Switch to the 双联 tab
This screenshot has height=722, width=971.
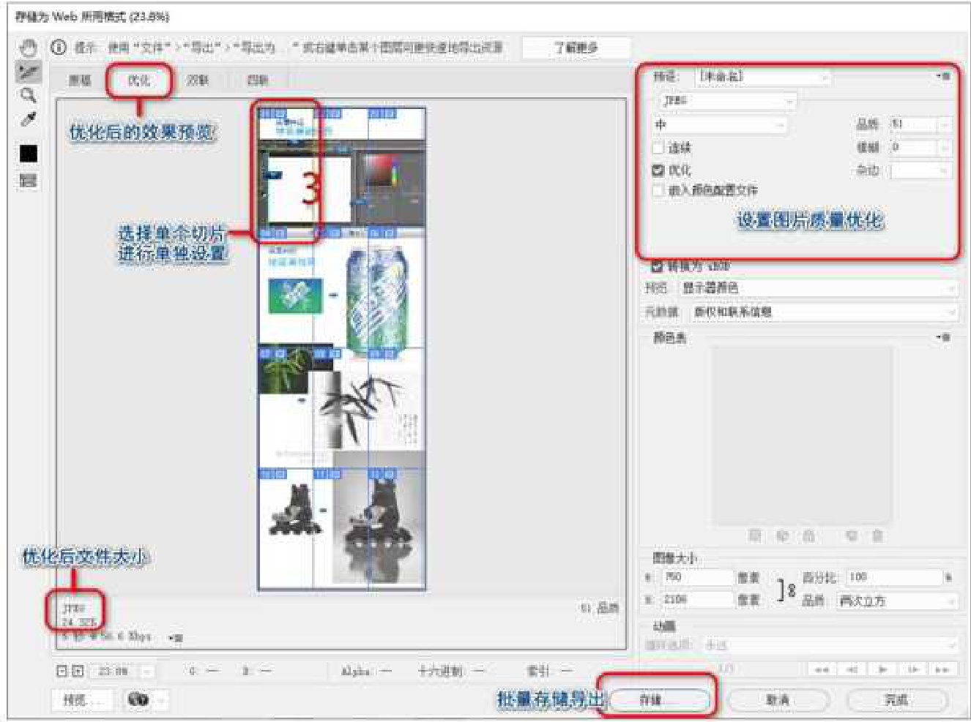(197, 80)
